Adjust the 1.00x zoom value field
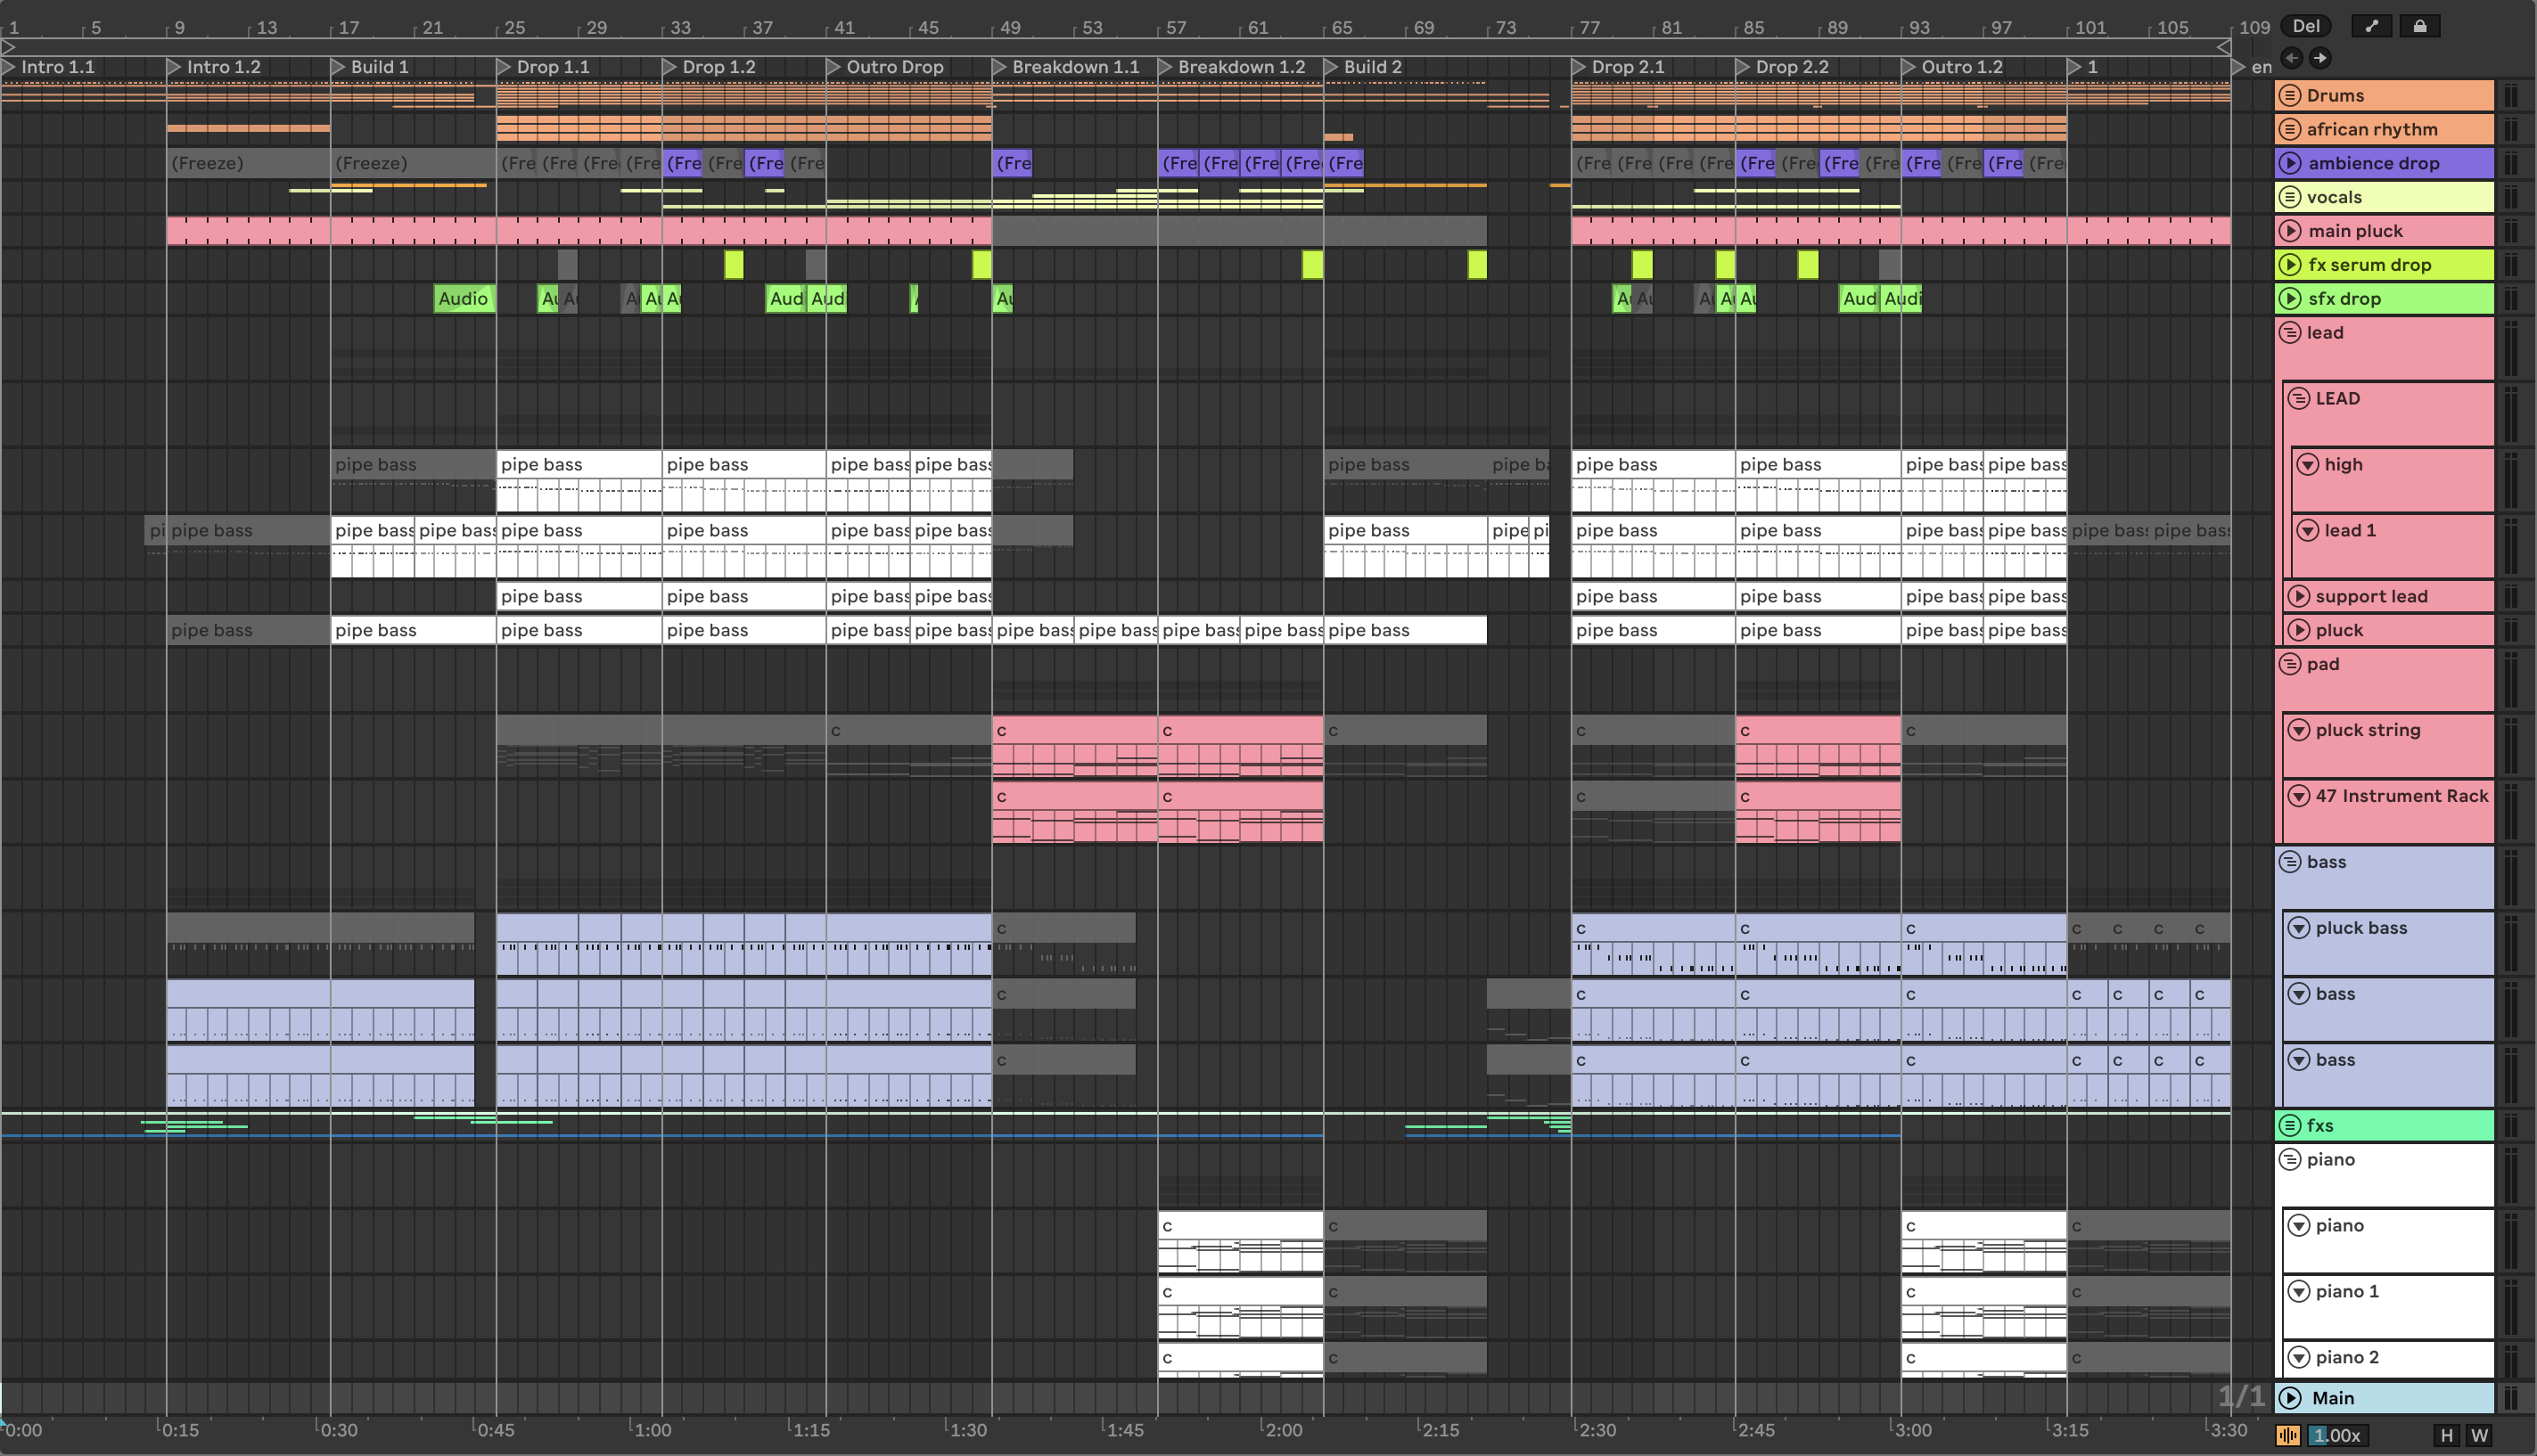The height and width of the screenshot is (1456, 2537). pos(2336,1436)
